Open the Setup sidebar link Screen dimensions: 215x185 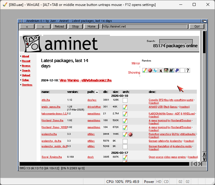[x=26, y=80]
